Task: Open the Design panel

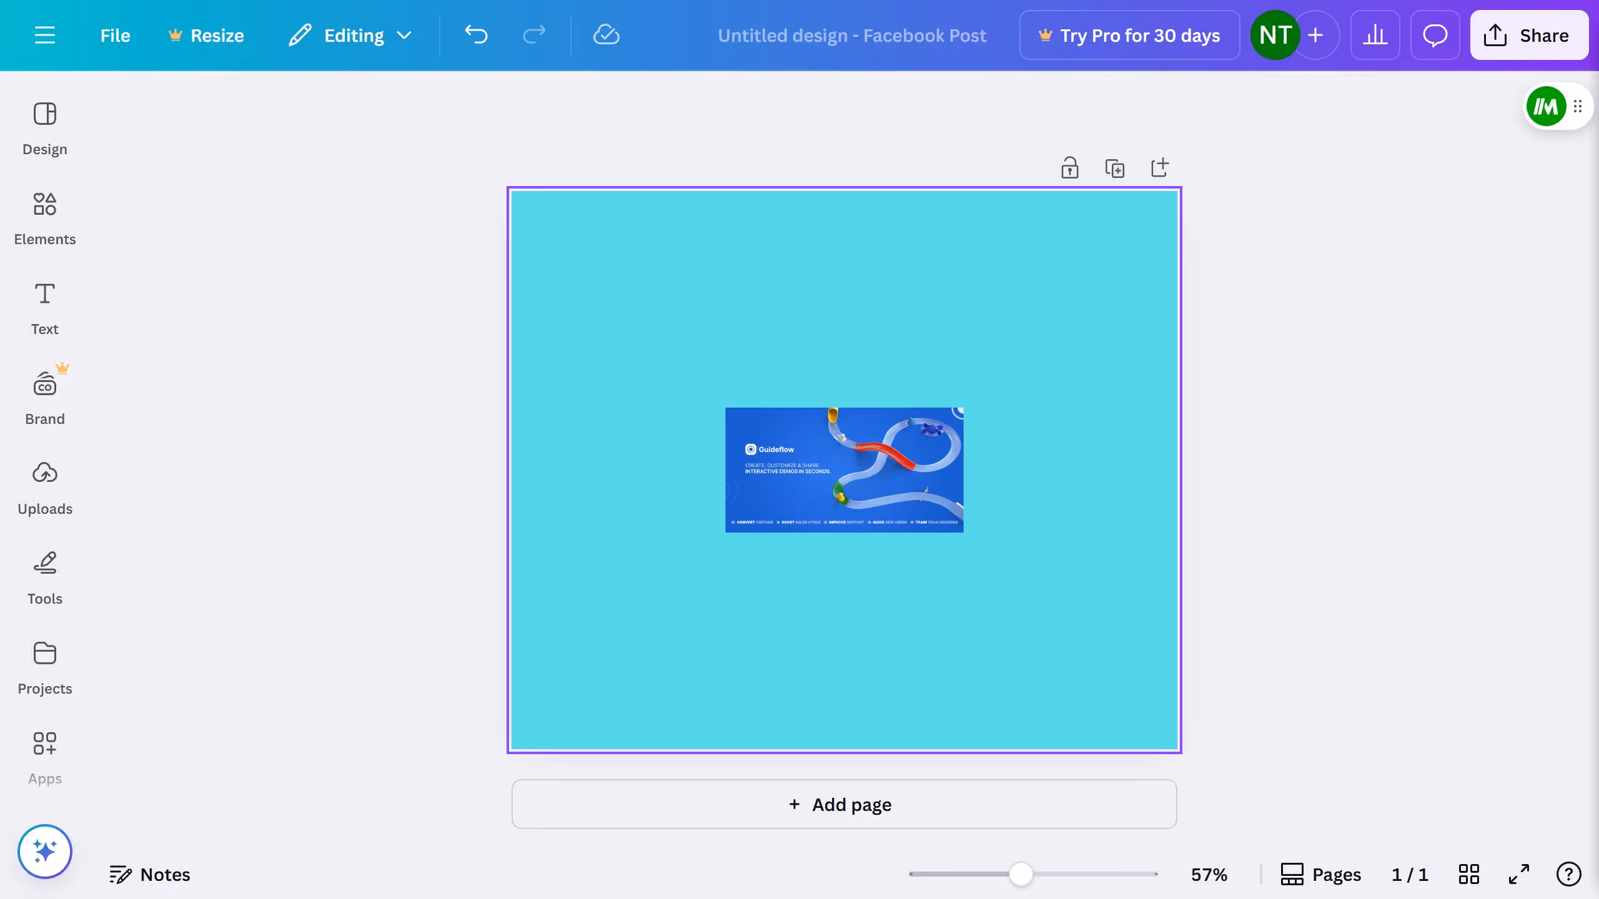Action: pos(44,128)
